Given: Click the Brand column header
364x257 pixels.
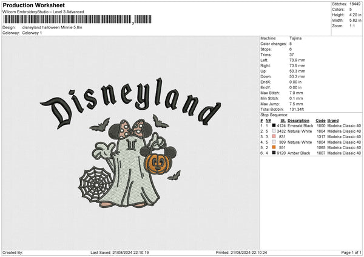Looking at the screenshot, I should pyautogui.click(x=334, y=120).
